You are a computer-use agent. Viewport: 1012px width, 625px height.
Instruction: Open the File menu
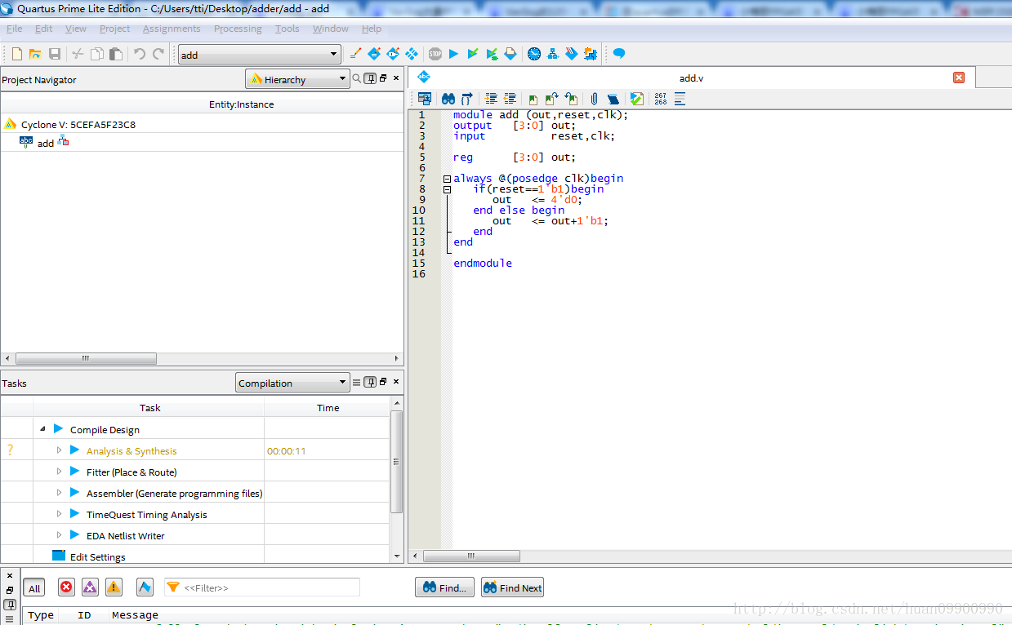15,29
